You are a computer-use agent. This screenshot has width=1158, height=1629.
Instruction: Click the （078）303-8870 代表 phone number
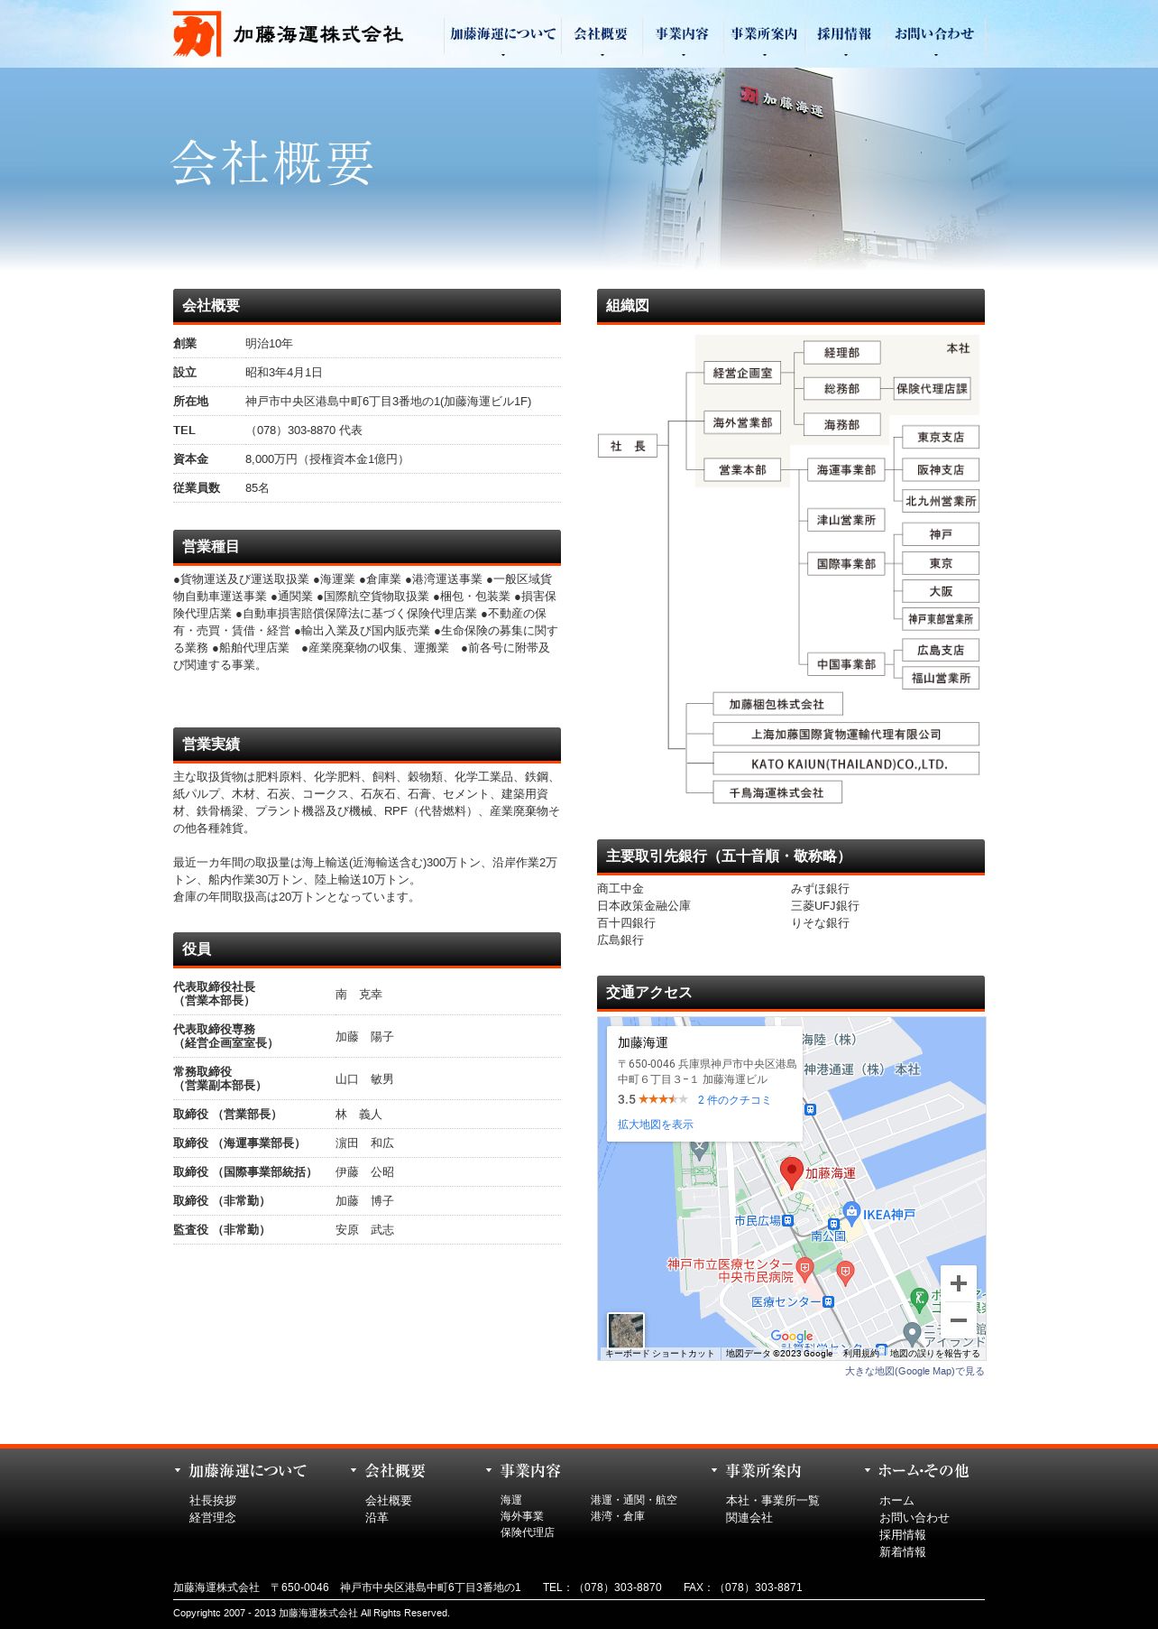304,430
